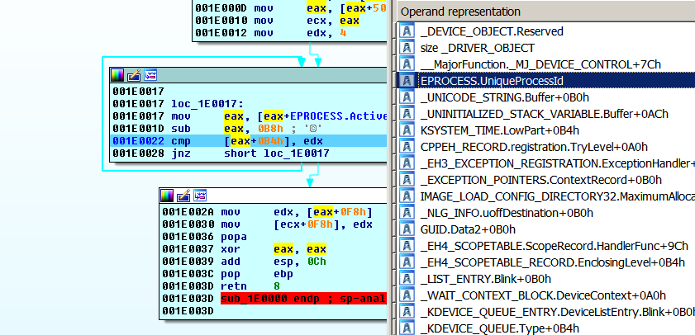The width and height of the screenshot is (695, 335).
Task: Click color picker icon on loc_1E0017 node
Action: click(x=117, y=74)
